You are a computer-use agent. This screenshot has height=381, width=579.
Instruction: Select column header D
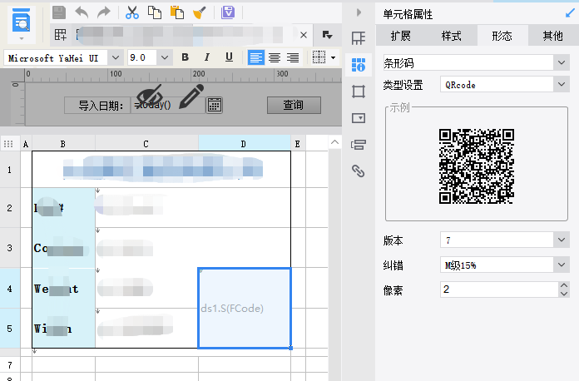point(244,144)
